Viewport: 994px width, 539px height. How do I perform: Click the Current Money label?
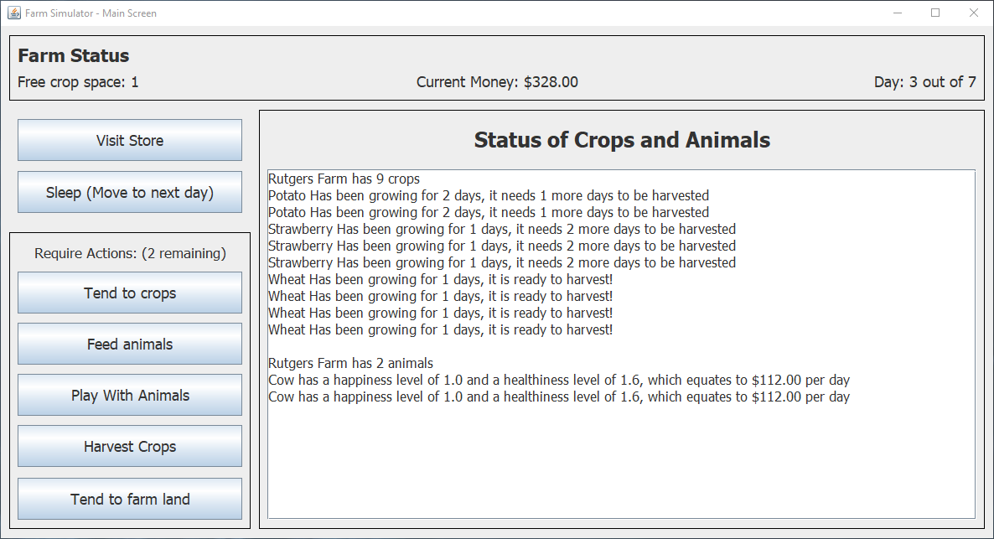497,82
